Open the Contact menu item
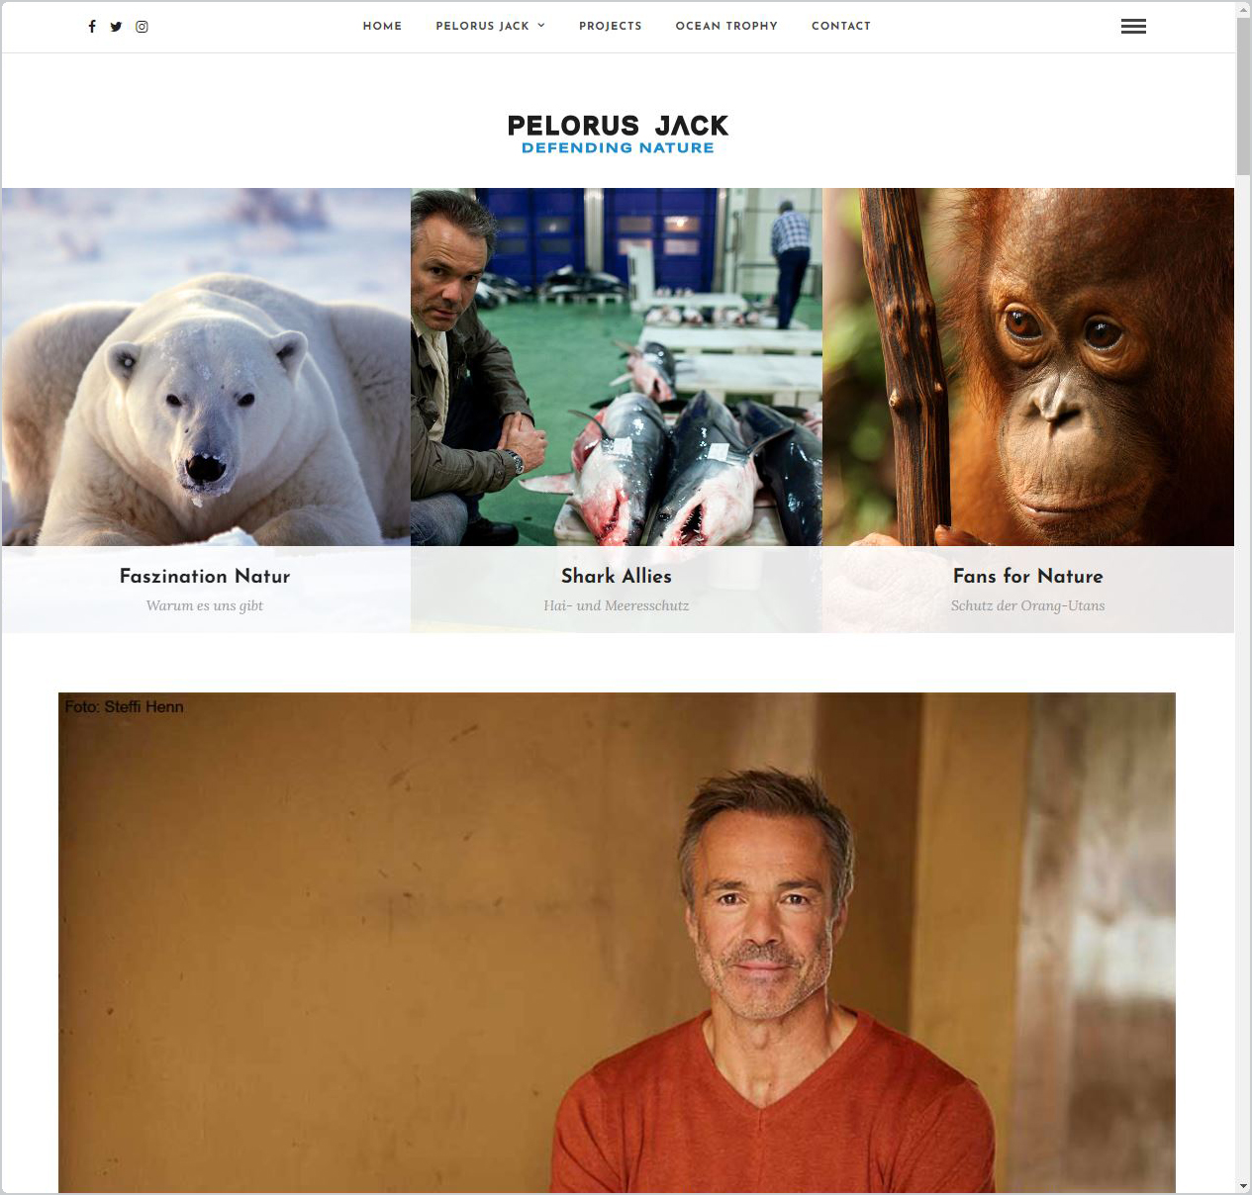Screen dimensions: 1252x1195 tap(841, 26)
